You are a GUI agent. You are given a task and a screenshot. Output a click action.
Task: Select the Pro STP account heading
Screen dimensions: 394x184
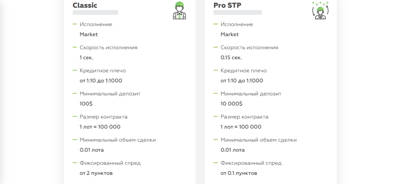click(227, 5)
